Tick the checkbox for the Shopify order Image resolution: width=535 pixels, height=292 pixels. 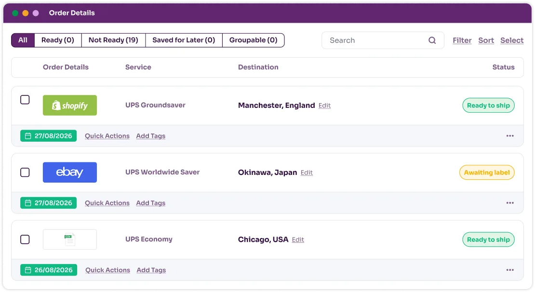click(x=25, y=100)
